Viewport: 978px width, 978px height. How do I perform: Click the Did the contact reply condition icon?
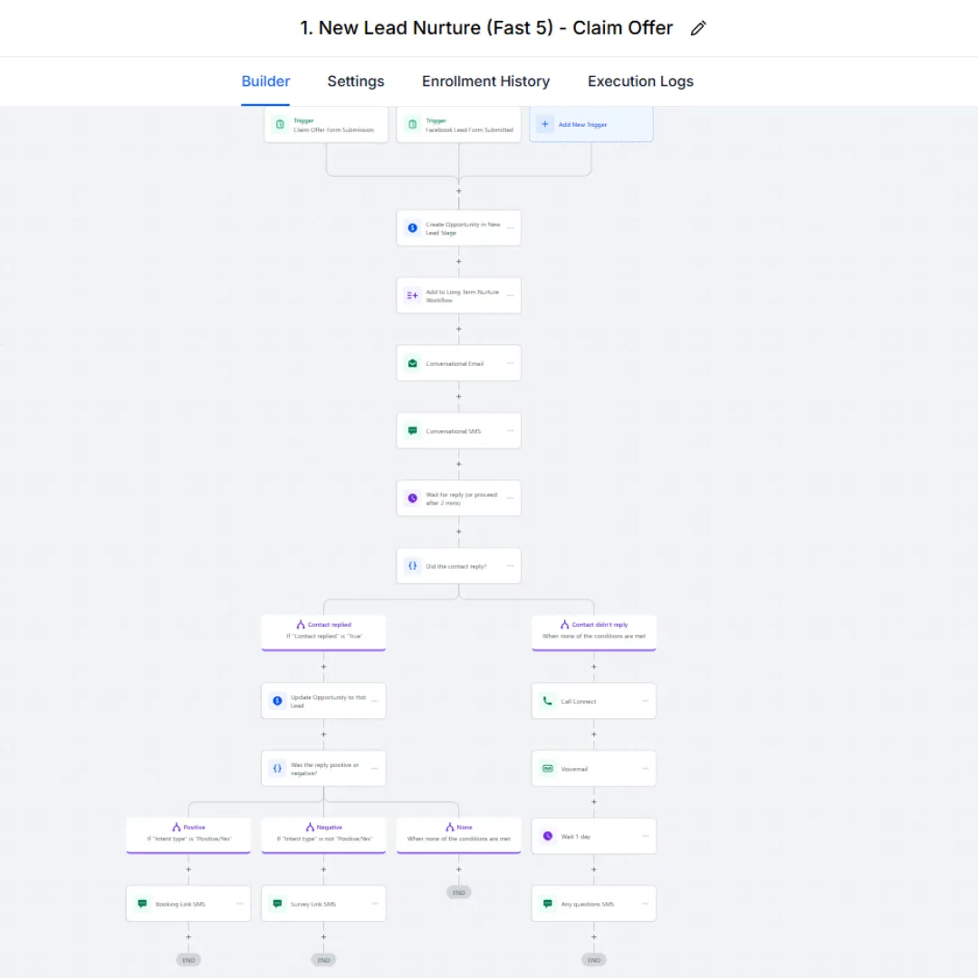tap(412, 566)
